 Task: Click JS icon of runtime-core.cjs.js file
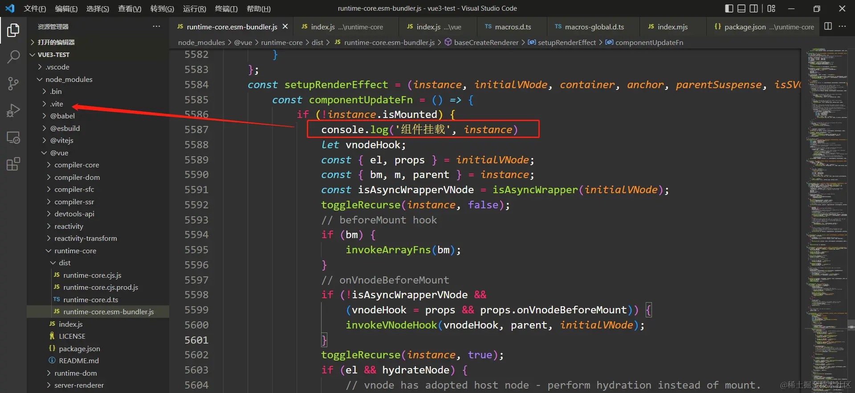57,275
